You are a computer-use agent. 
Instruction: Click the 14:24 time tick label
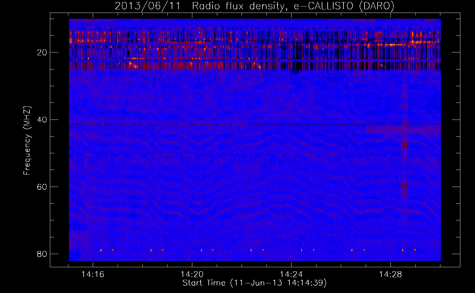(x=291, y=275)
